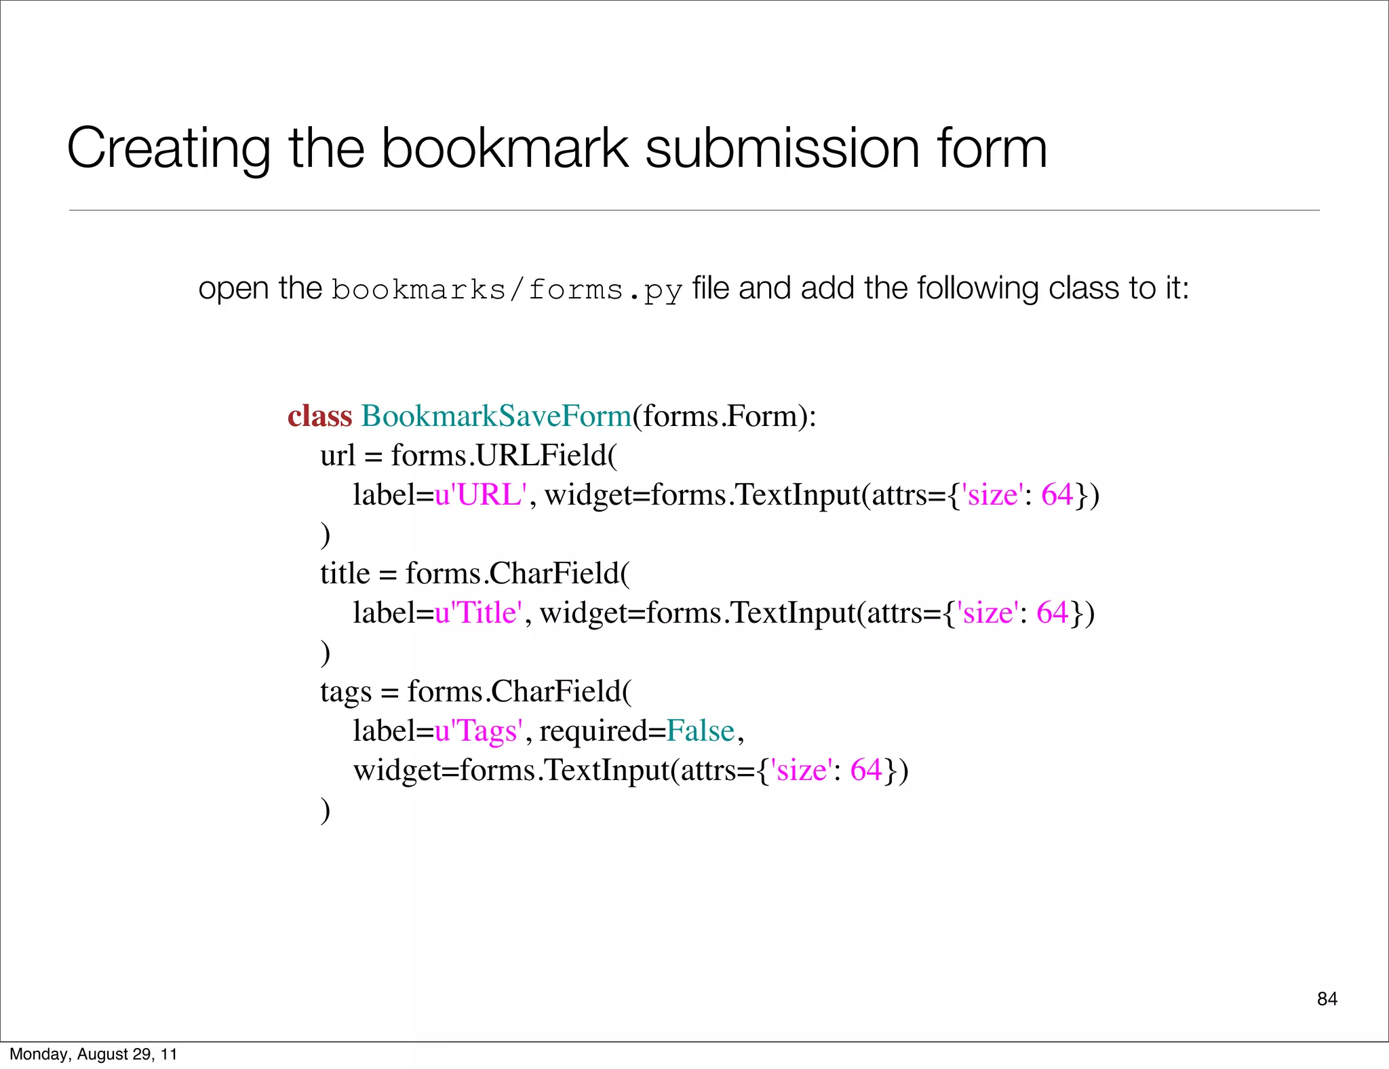
Task: Click 'size' on the URL label line
Action: 992,494
